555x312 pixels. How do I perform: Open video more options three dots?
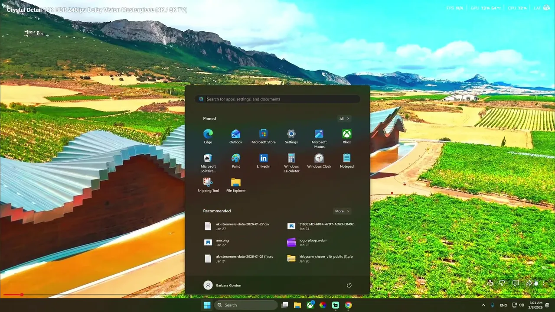click(543, 283)
